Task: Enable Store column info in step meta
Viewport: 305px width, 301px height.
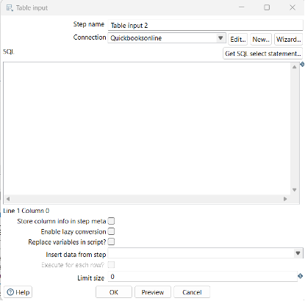Action: point(111,221)
